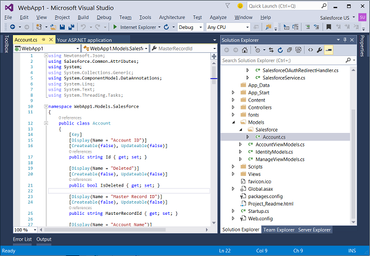The width and height of the screenshot is (370, 256).
Task: Start debugging with the green play icon
Action: (115, 27)
